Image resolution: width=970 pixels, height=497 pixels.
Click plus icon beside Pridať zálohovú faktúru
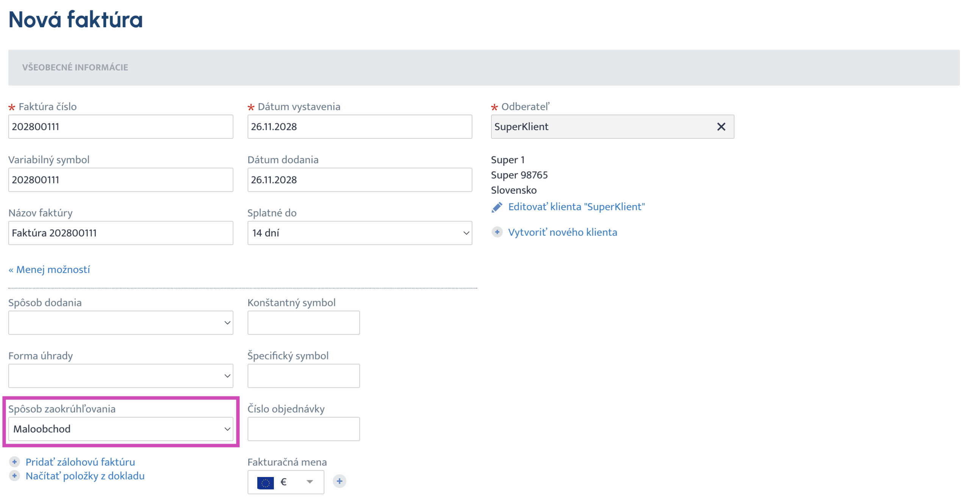point(14,462)
